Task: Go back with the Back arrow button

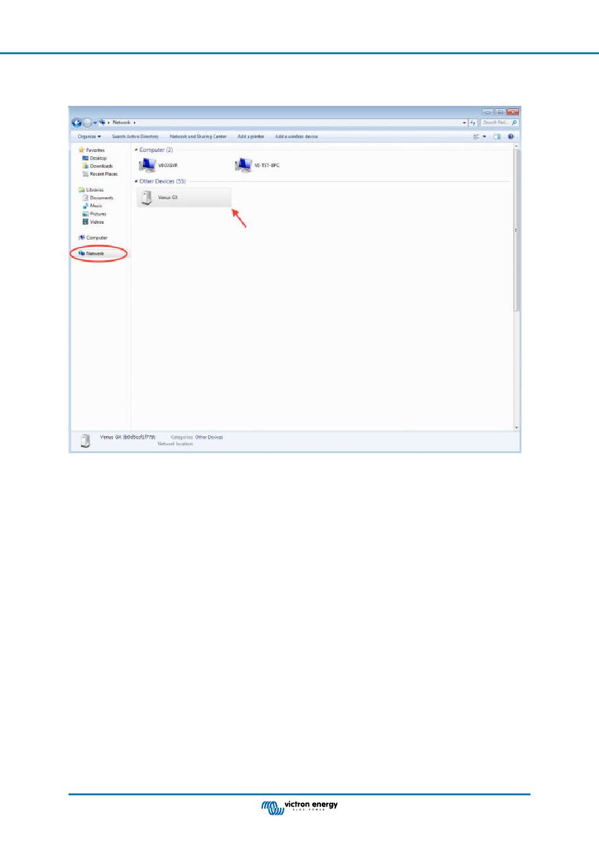Action: (76, 123)
